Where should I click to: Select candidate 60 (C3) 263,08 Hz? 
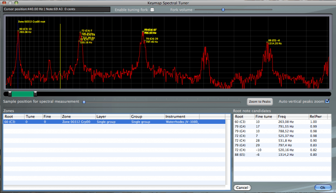coord(282,122)
